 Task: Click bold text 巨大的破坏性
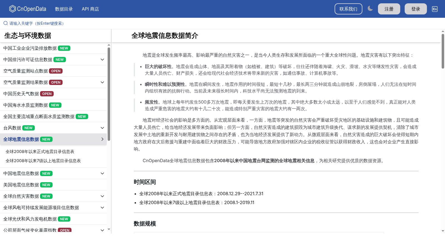[x=158, y=67]
